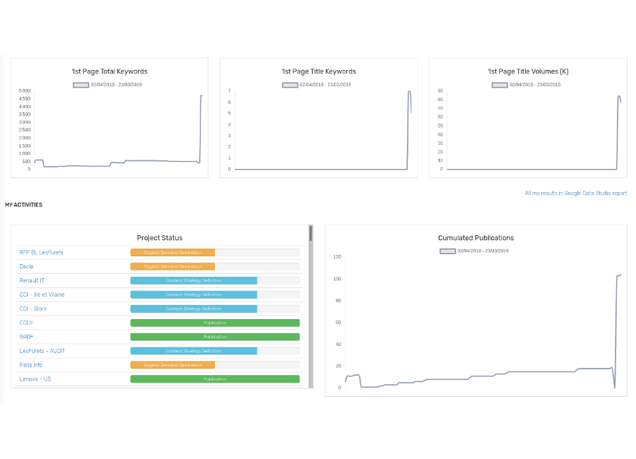Open All my results in Google Data Studio report
The image size is (636, 459).
click(x=575, y=193)
